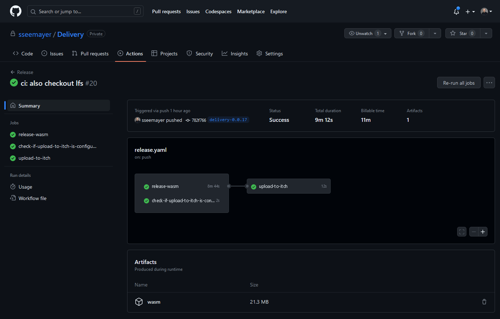The height and width of the screenshot is (319, 500).
Task: Click the delivery-0.0.17 tag
Action: click(x=228, y=120)
